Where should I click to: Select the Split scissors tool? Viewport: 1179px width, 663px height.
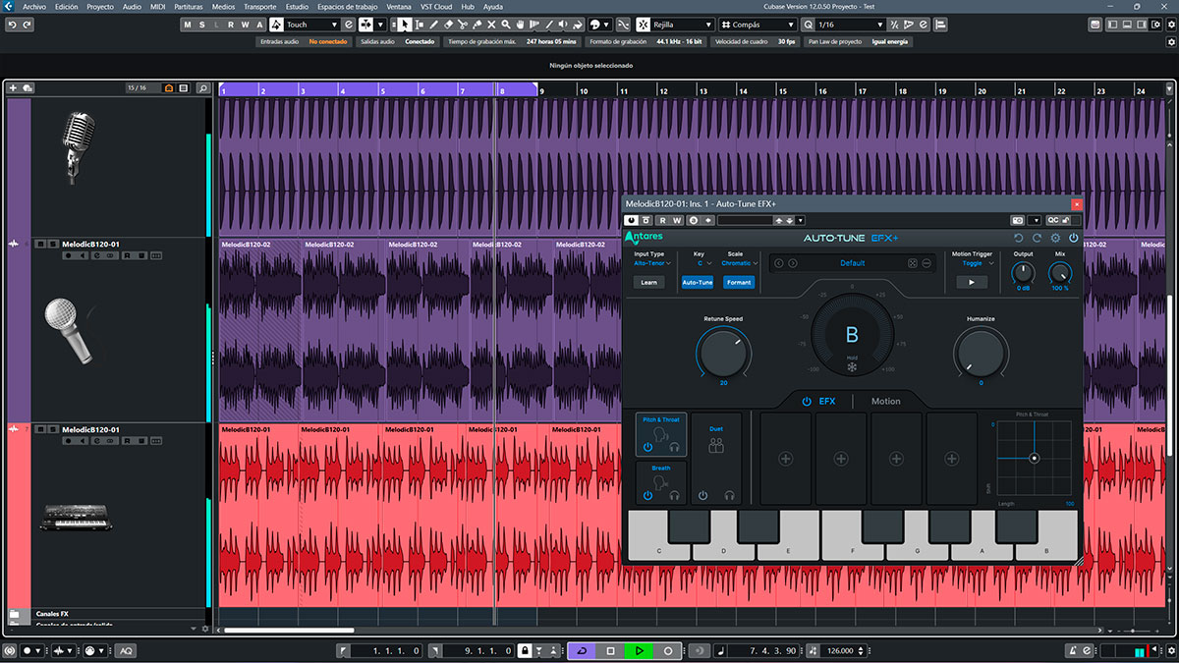point(463,25)
